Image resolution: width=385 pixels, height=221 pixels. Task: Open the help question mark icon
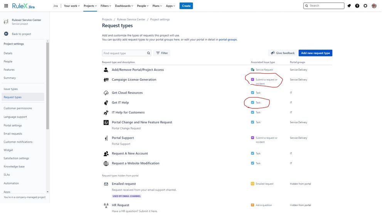click(x=357, y=6)
